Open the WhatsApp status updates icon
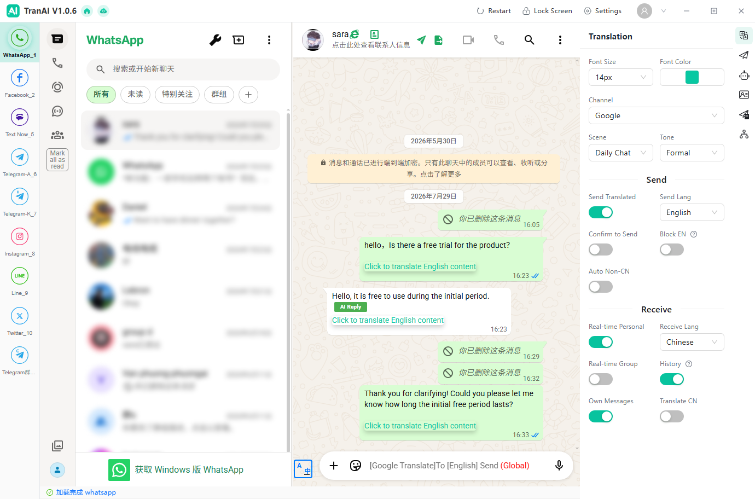 (x=57, y=87)
